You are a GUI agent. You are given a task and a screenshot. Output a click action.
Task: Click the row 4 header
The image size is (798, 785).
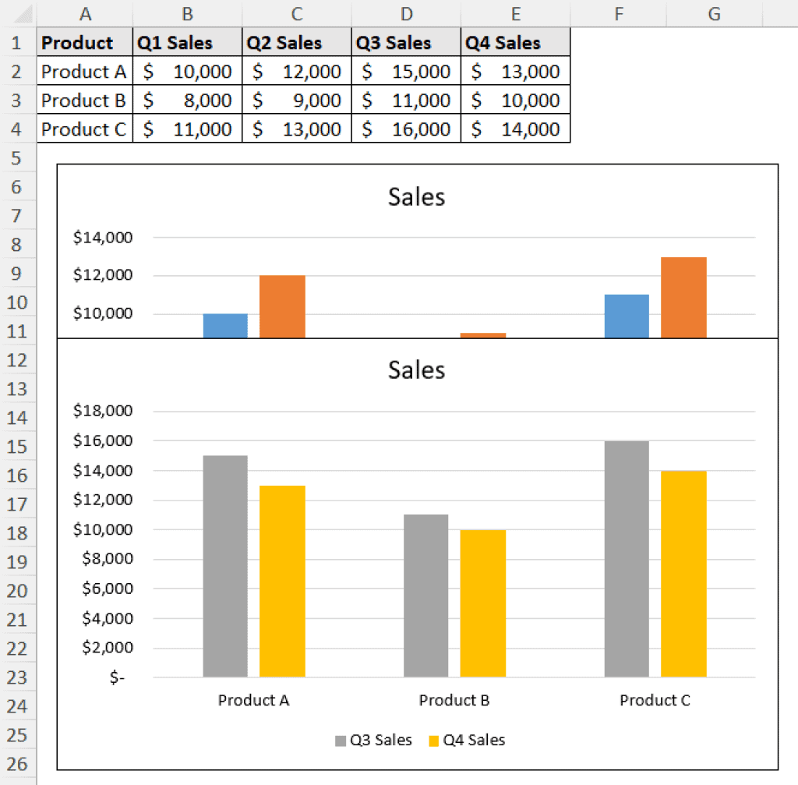[17, 129]
